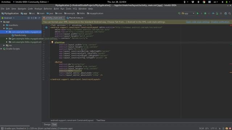232x130 pixels.
Task: Click the Project panel horizontal scrollbar
Action: point(15,126)
